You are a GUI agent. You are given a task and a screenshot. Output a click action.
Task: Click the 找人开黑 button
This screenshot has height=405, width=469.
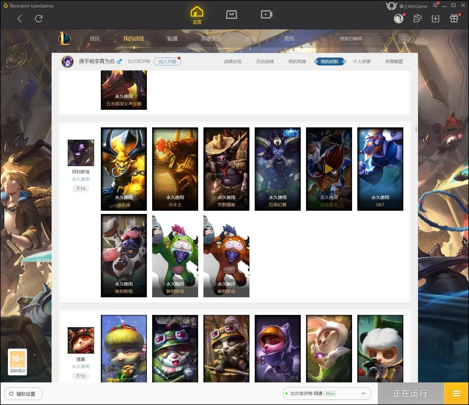click(x=167, y=62)
